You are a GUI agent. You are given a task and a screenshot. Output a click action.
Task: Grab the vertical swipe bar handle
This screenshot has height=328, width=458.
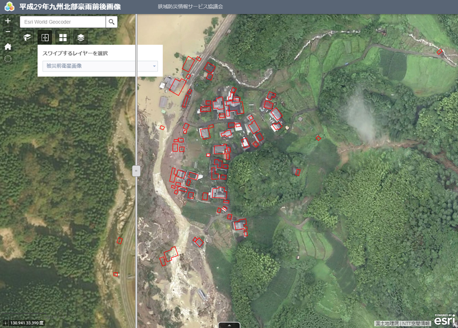click(136, 171)
